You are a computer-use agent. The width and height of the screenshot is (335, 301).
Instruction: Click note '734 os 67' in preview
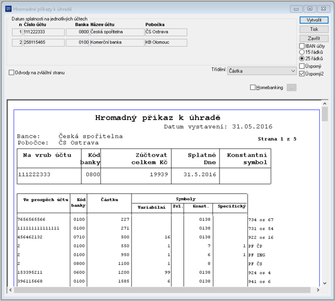261,220
